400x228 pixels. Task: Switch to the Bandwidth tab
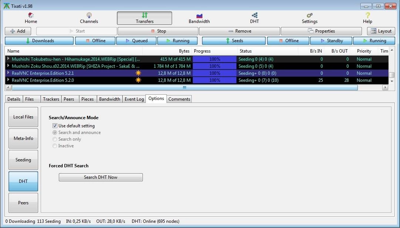pos(110,99)
